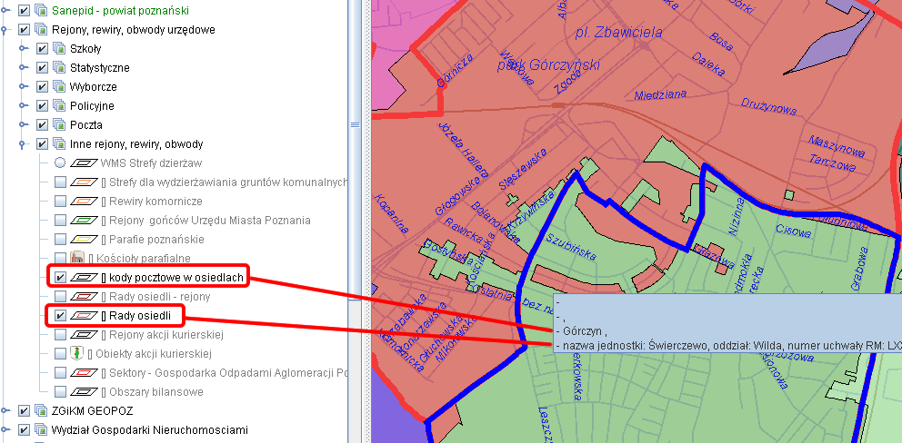Click the ZGiKM GEOPOZ layer group icon
Viewport: 902px width, 443px height.
(41, 411)
